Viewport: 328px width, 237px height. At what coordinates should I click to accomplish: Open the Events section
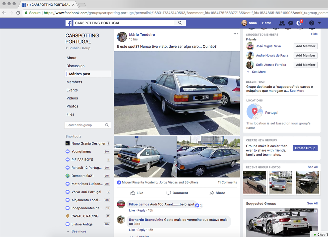72,90
